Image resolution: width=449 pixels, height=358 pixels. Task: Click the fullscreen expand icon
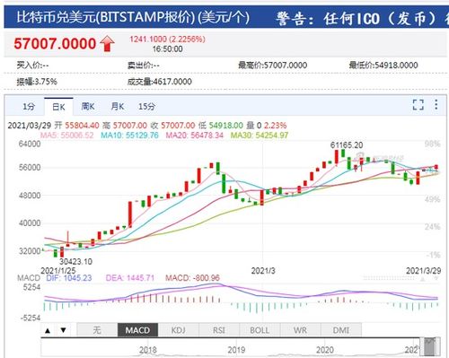coord(418,105)
